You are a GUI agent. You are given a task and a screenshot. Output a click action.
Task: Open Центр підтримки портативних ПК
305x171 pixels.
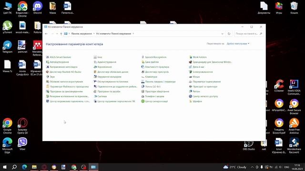pyautogui.click(x=114, y=101)
